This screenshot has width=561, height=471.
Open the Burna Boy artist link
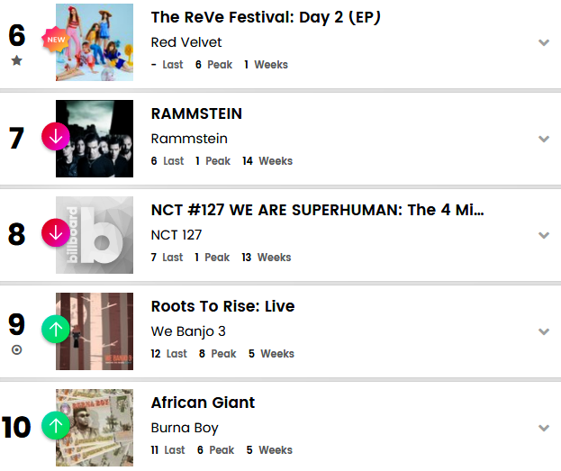coord(185,428)
